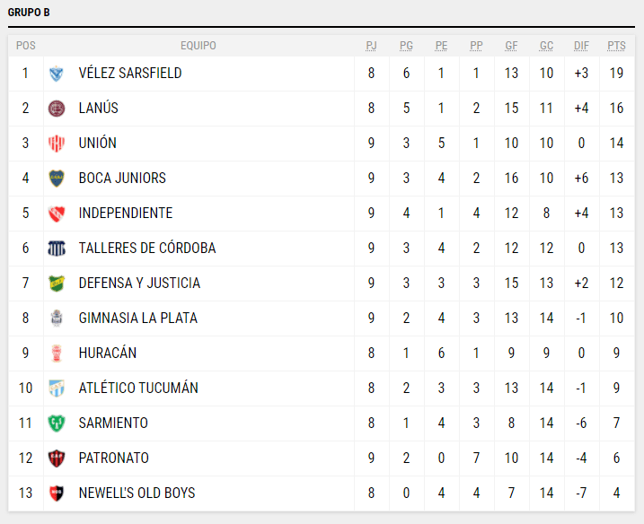Click the Equipo column header
Screen dimensions: 644x524
(x=198, y=46)
